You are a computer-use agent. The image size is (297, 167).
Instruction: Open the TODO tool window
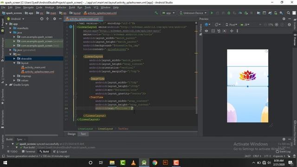(x=13, y=152)
